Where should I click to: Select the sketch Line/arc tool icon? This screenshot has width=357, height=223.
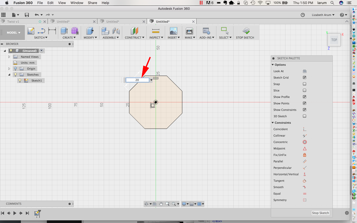(x=41, y=31)
